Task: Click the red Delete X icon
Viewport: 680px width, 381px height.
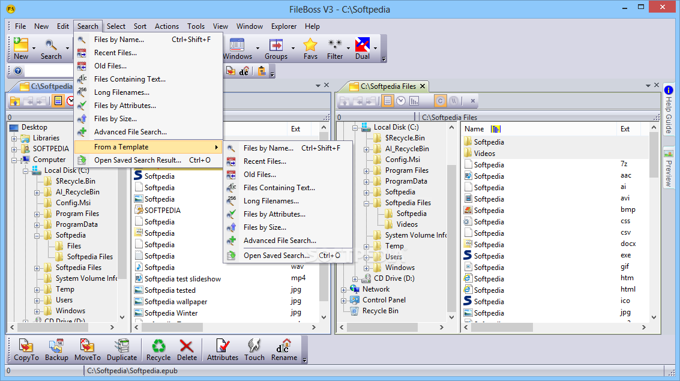Action: [187, 346]
